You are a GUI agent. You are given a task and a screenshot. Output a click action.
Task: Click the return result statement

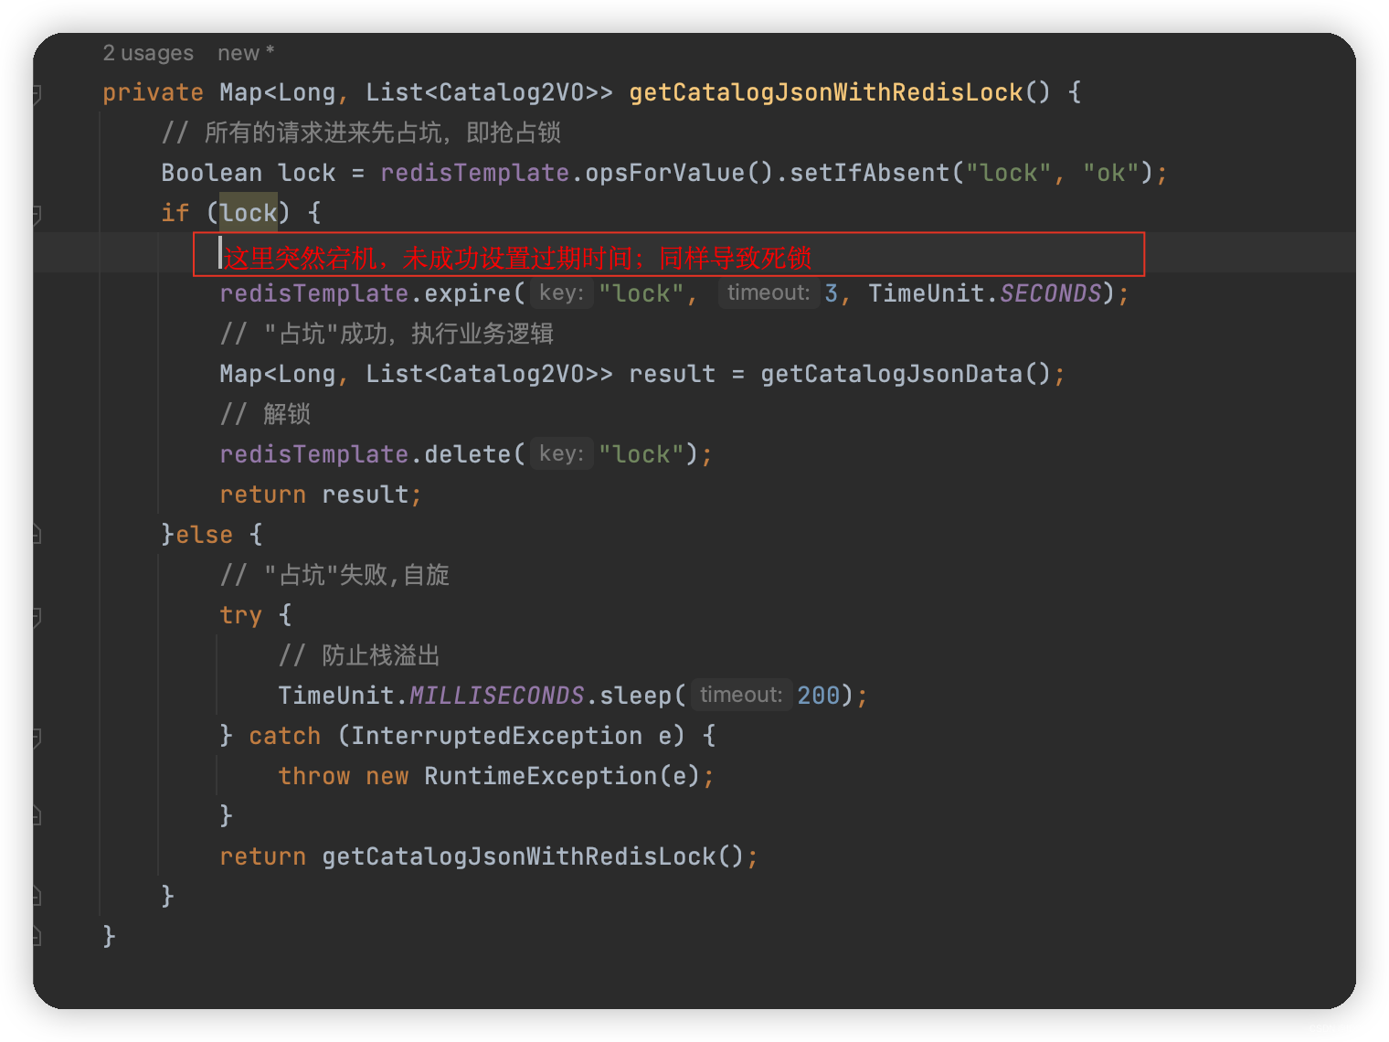click(x=321, y=494)
